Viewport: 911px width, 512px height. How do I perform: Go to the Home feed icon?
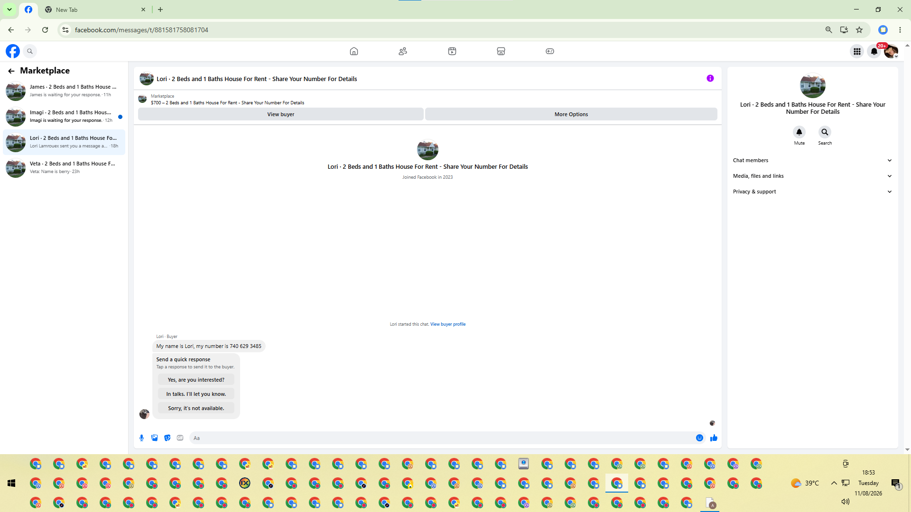[x=354, y=51]
